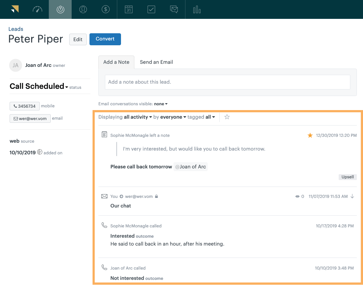The width and height of the screenshot is (363, 285).
Task: Toggle the starred filter star outline
Action: (x=227, y=117)
